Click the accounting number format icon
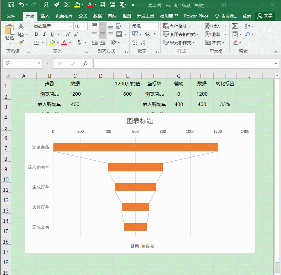Screen dimensions: 281x275 point(135,34)
